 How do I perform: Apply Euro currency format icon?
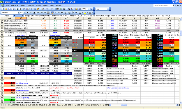(x=62, y=12)
